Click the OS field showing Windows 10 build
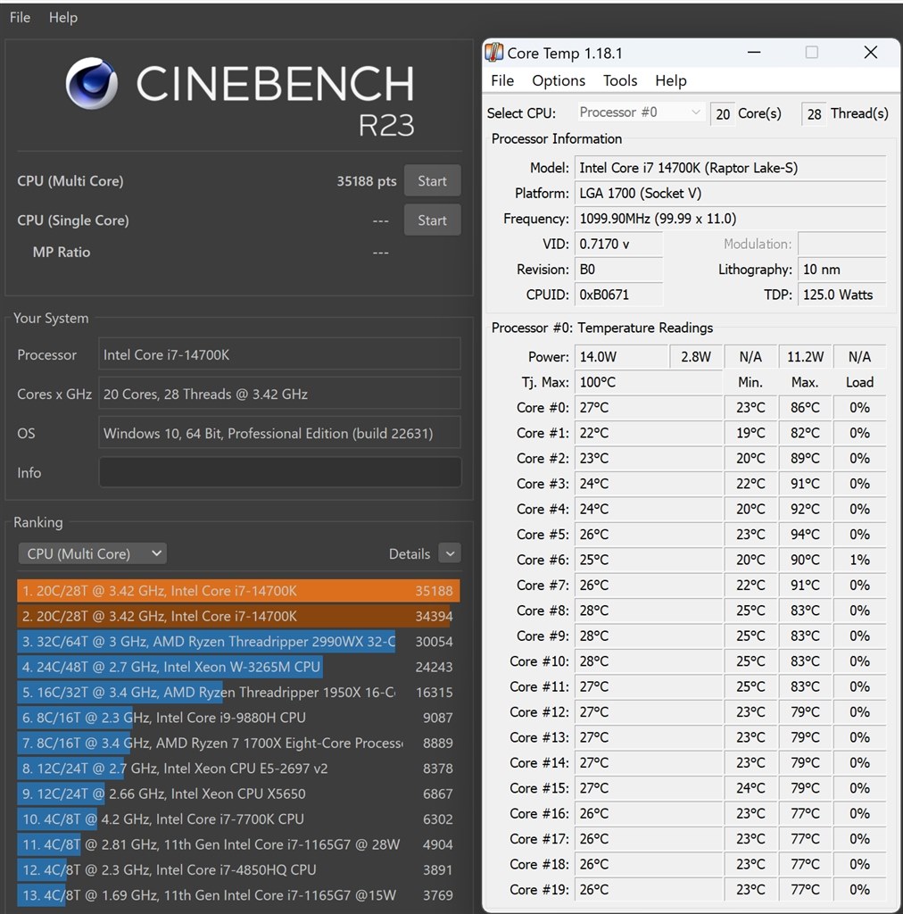 [279, 433]
